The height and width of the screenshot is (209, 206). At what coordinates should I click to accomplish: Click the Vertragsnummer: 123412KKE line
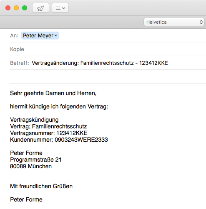point(49,133)
